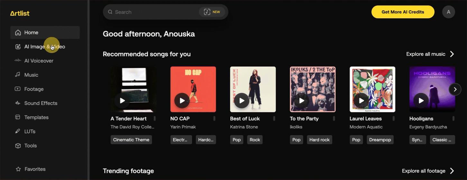The height and width of the screenshot is (180, 467).
Task: Go to the Music menu item
Action: click(31, 75)
